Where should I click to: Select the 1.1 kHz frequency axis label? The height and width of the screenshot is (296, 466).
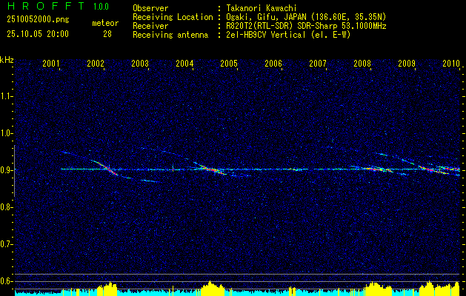pyautogui.click(x=6, y=96)
